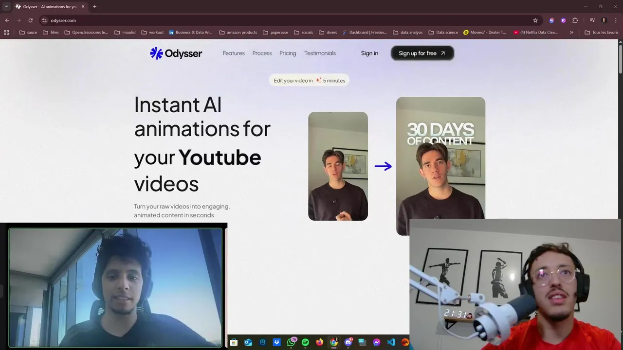
Task: Click the Sign in link
Action: click(x=369, y=53)
